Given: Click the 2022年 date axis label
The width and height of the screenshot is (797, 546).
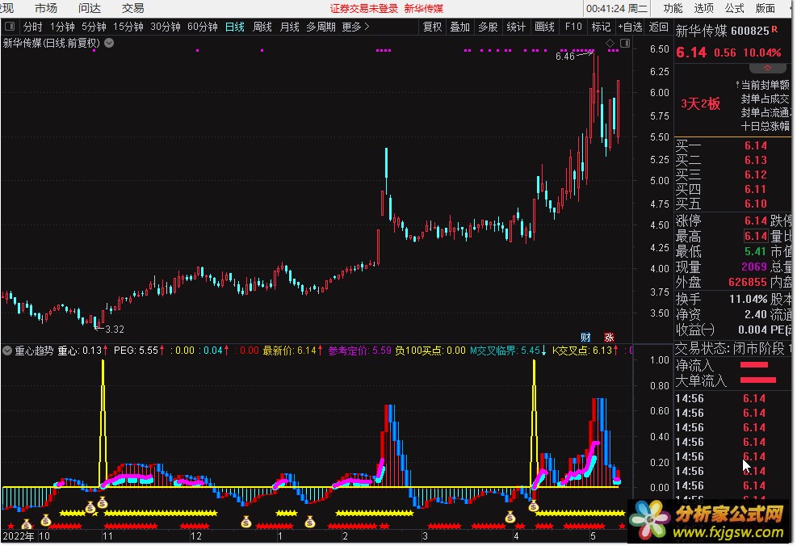Looking at the screenshot, I should [x=19, y=535].
